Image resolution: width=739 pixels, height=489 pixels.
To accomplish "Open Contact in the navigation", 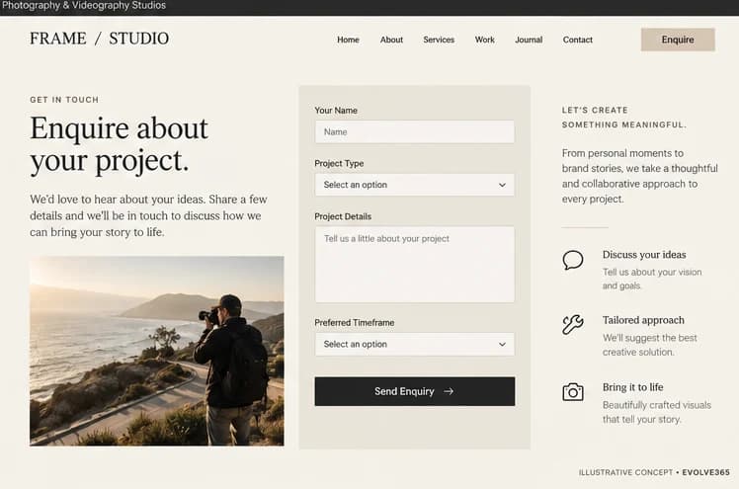I will click(577, 40).
